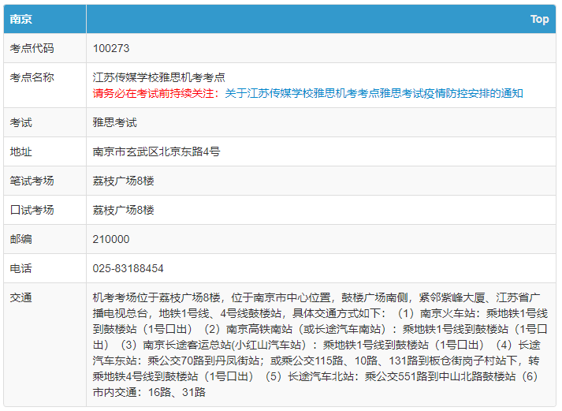Click the 考点名称 label
The height and width of the screenshot is (411, 562).
point(32,77)
